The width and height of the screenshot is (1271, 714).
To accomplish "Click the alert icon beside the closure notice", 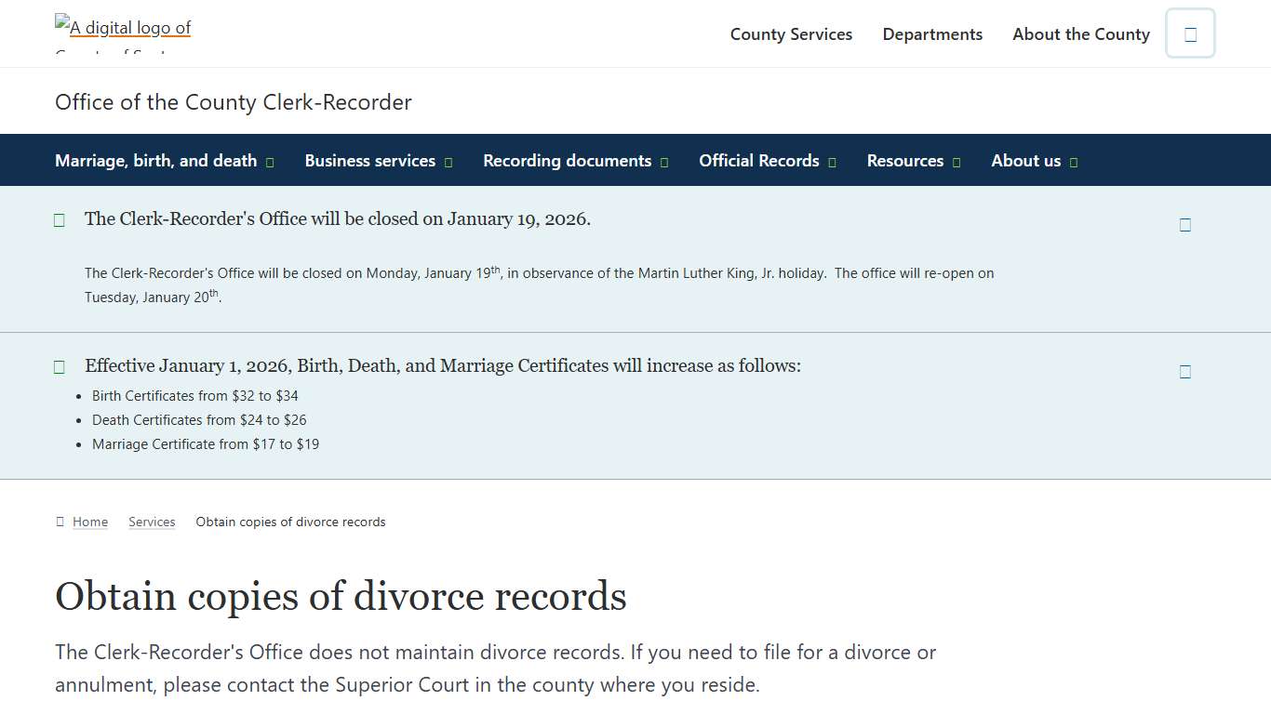I will [59, 219].
